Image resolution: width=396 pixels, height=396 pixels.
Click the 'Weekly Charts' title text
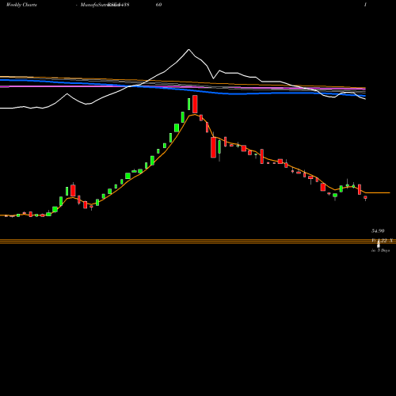(x=21, y=5)
